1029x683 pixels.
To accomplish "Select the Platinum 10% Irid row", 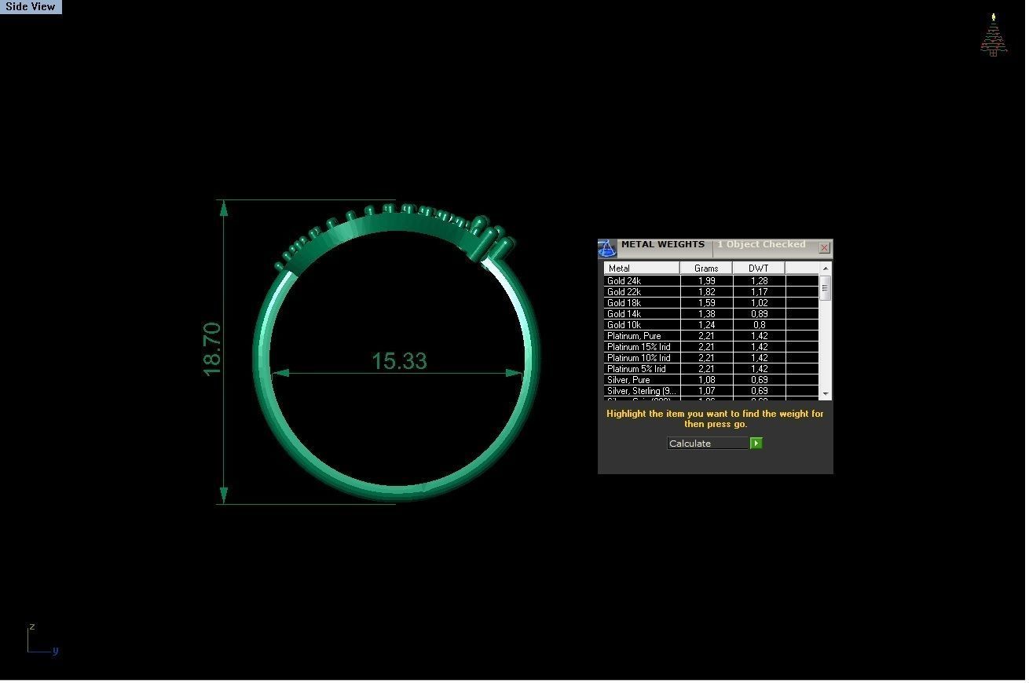I will coord(712,357).
